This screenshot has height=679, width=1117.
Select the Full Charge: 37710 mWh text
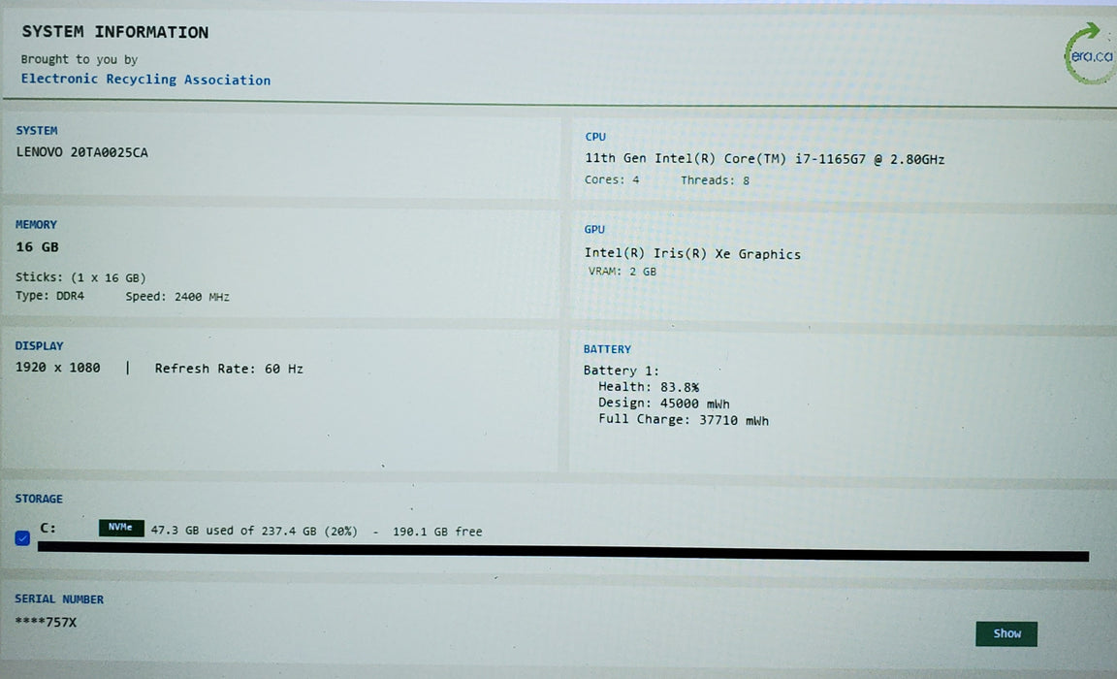[684, 420]
